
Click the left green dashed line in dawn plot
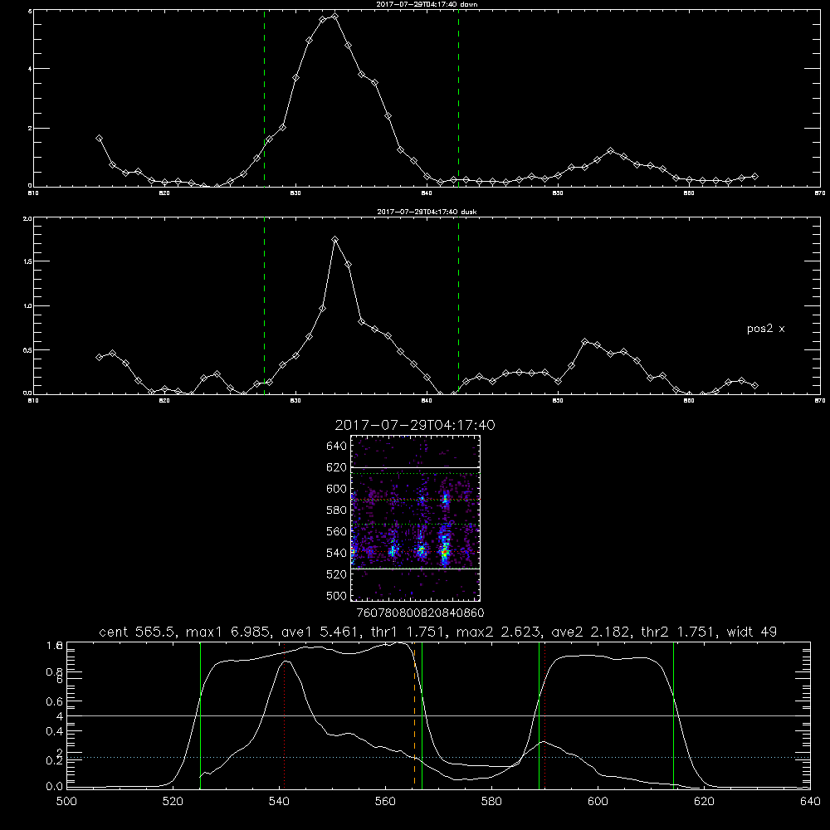pyautogui.click(x=264, y=98)
